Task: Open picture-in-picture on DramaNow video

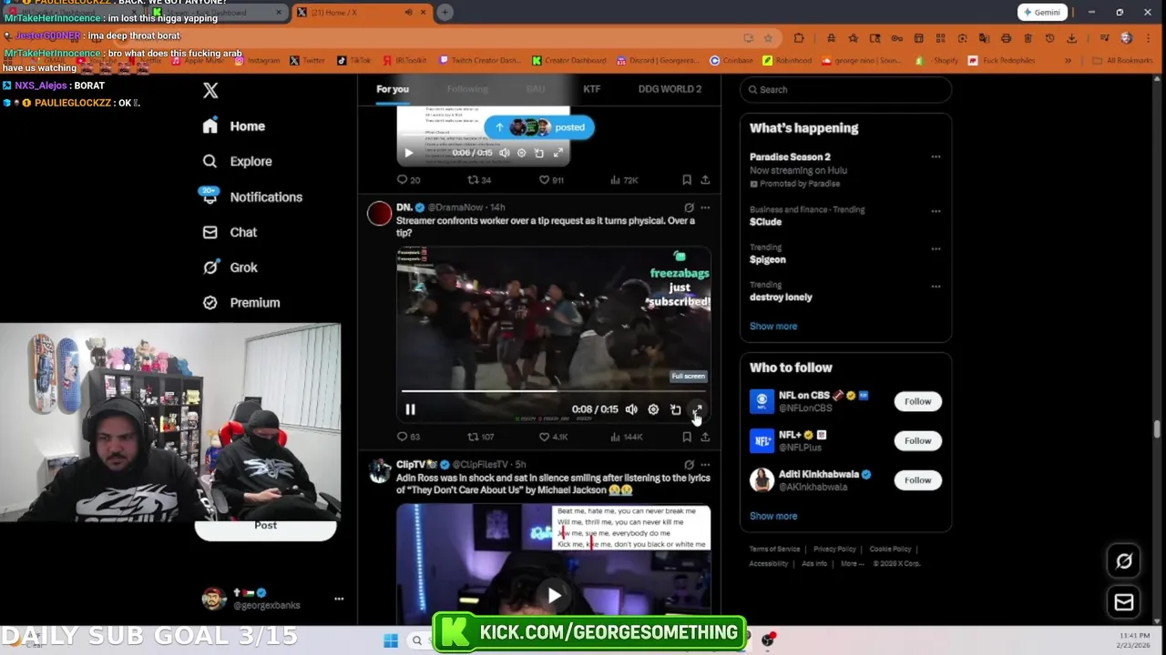Action: tap(675, 409)
